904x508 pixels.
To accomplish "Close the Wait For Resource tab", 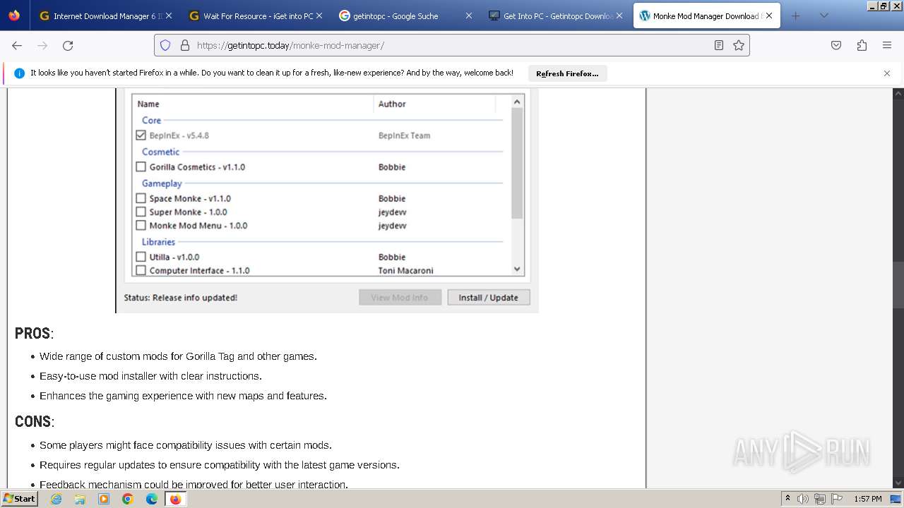I will pyautogui.click(x=319, y=16).
